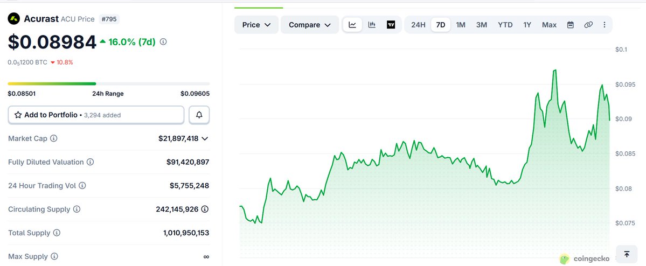Select the candlestick chart view icon
This screenshot has height=266, width=646.
click(372, 25)
